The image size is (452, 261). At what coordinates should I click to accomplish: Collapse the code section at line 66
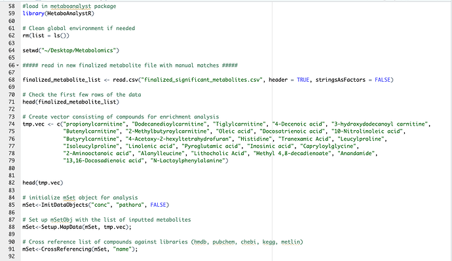[18, 65]
